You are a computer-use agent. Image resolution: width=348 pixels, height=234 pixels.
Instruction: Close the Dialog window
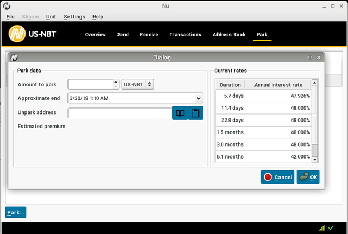(x=319, y=58)
